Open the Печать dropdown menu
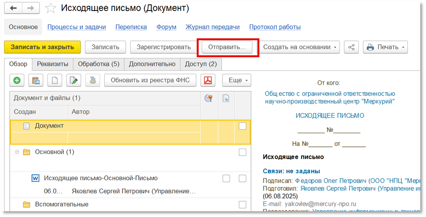This screenshot has height=217, width=426. coord(385,47)
